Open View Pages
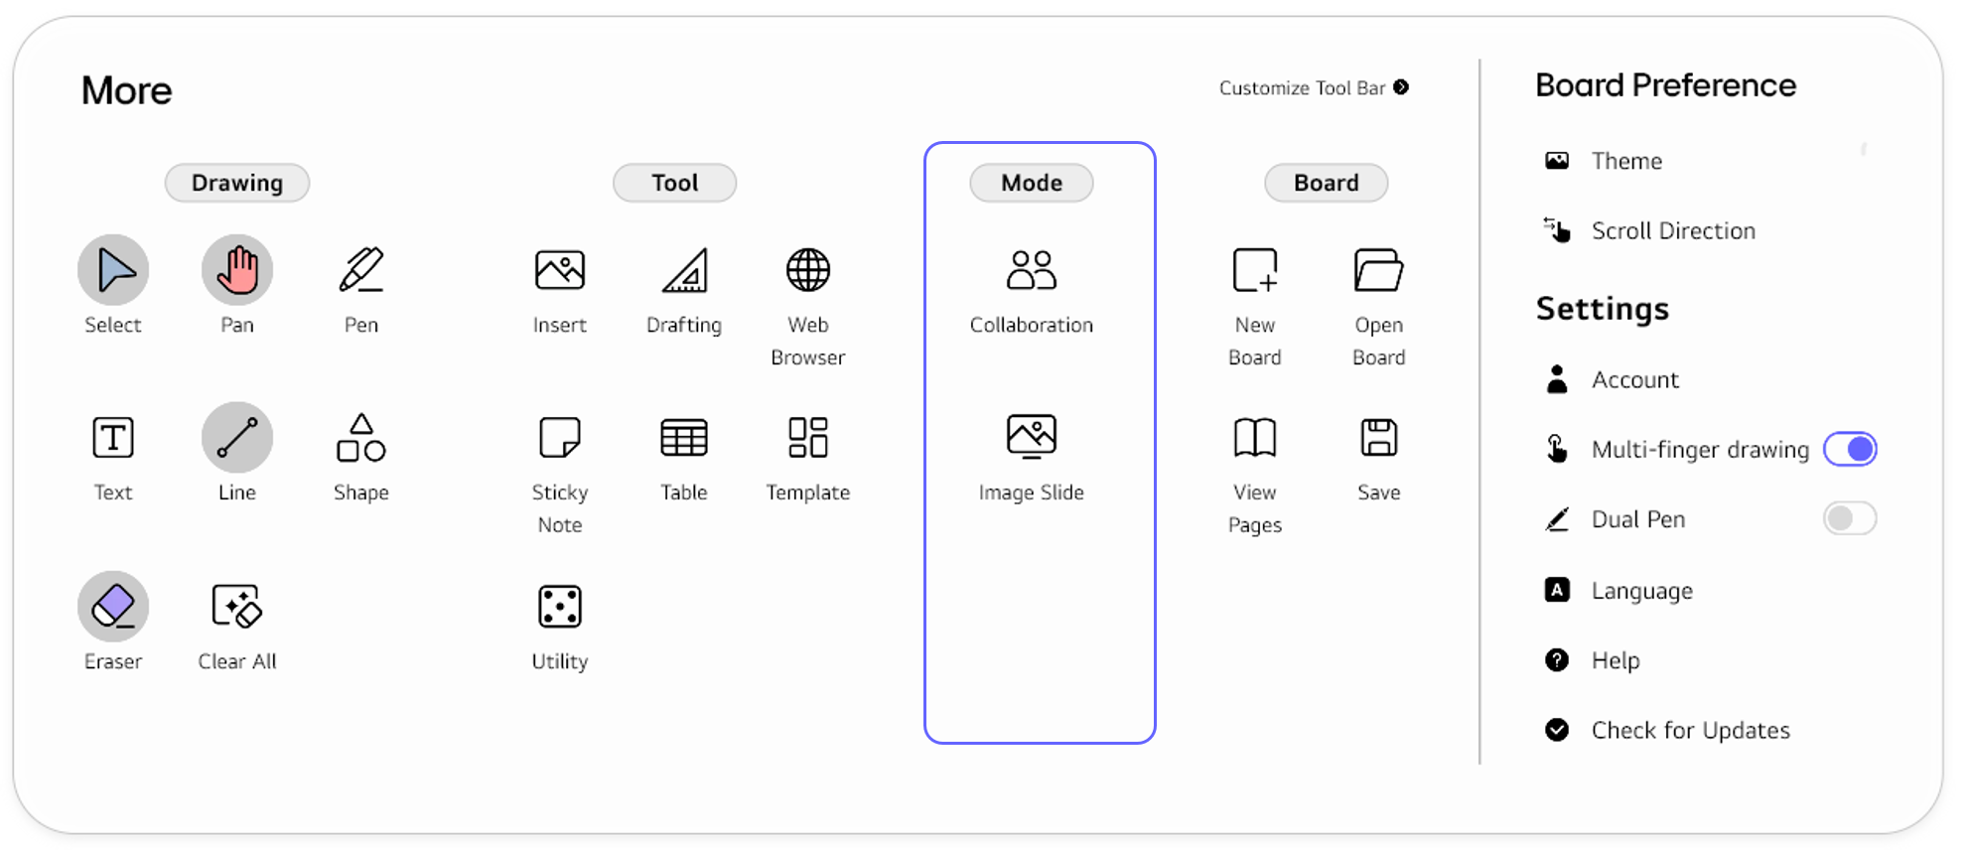Viewport: 1972px width, 850px height. tap(1255, 438)
